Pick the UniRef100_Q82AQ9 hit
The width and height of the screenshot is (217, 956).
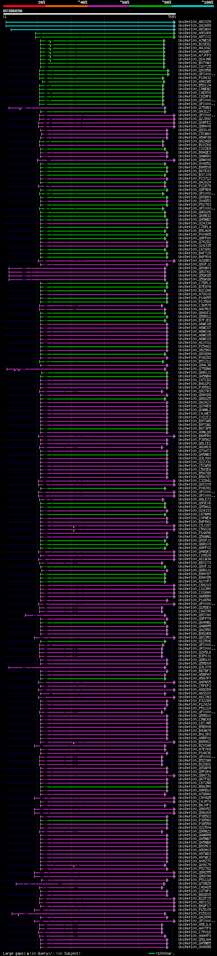click(x=195, y=141)
